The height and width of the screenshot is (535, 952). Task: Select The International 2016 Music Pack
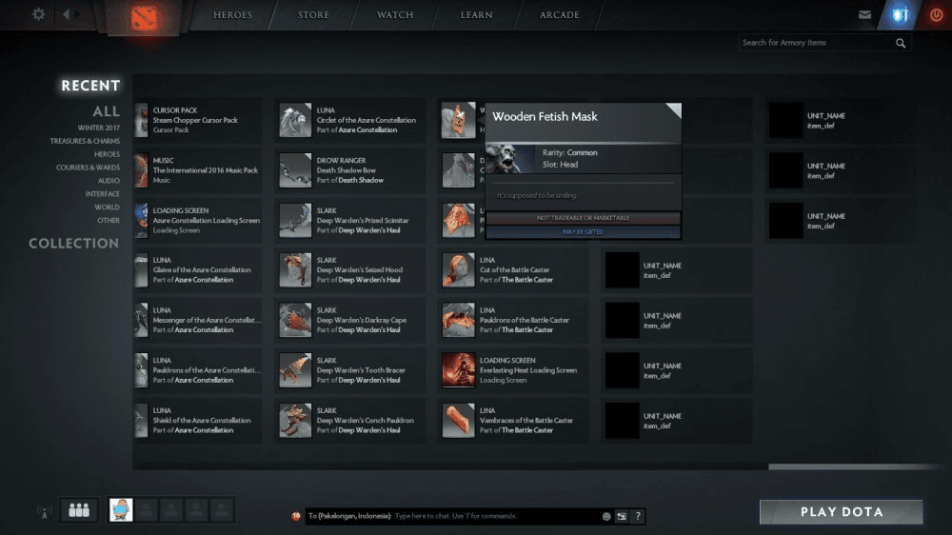(199, 170)
